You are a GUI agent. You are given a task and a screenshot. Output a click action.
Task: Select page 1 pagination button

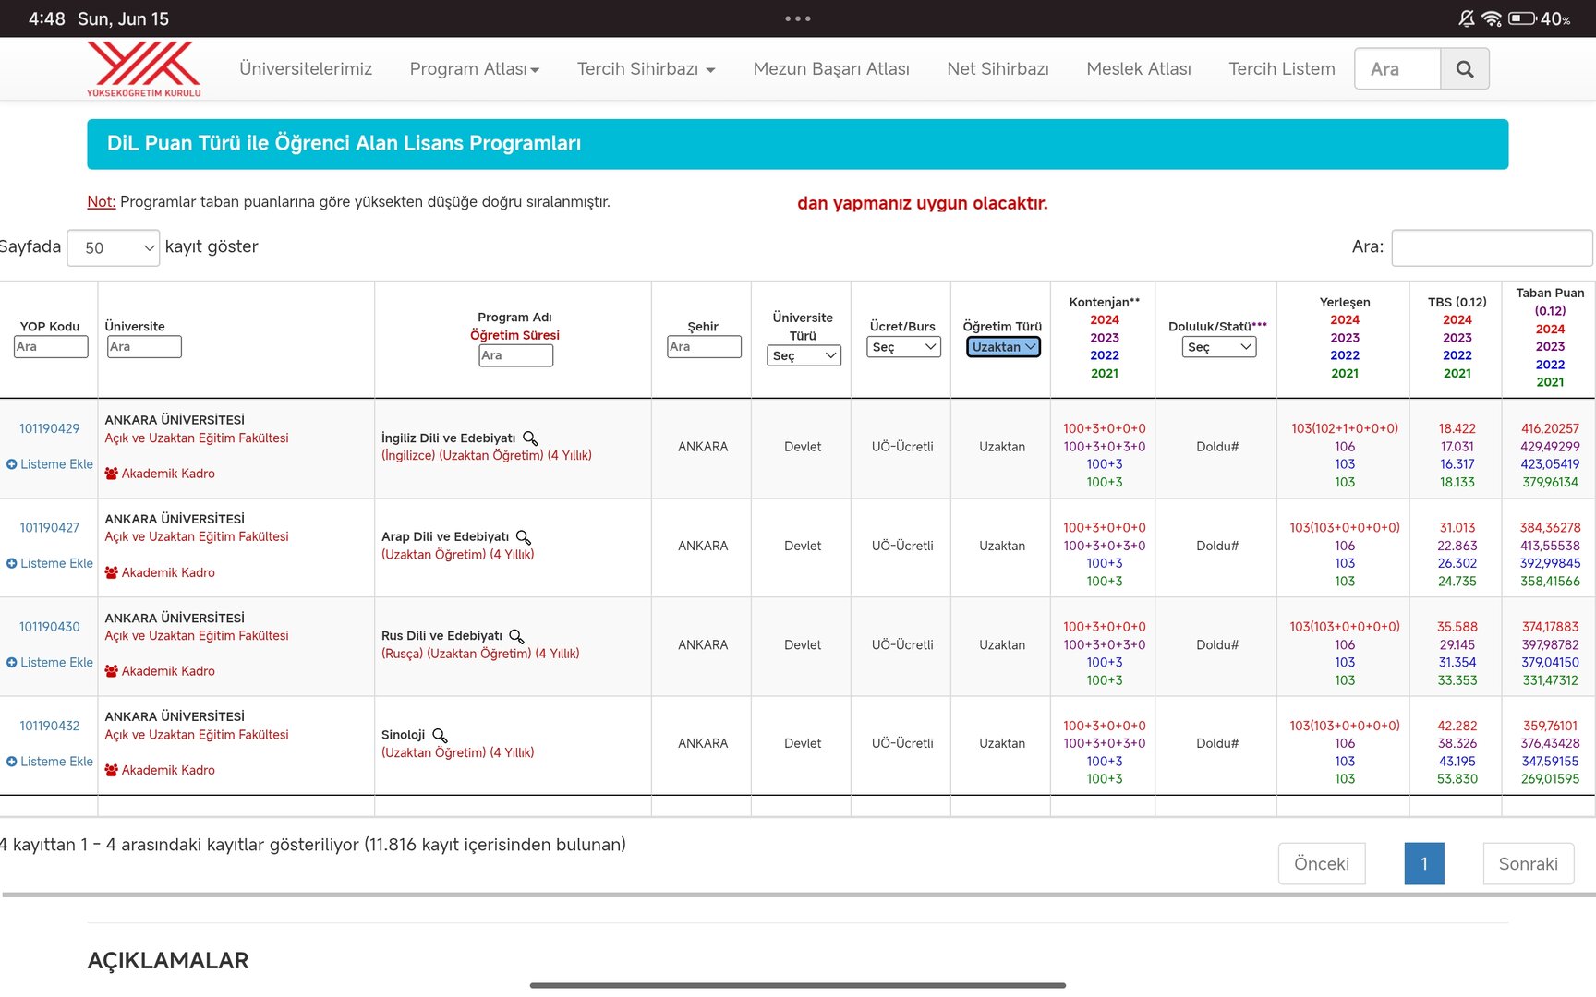pos(1424,863)
